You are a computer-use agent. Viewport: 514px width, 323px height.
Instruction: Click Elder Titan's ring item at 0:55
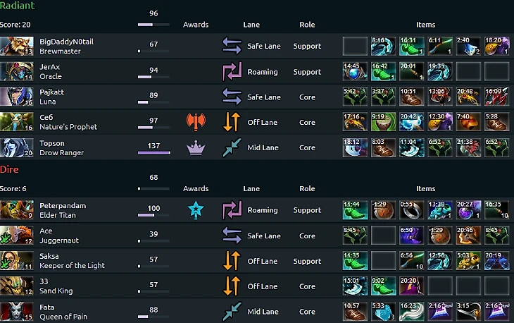pos(411,209)
